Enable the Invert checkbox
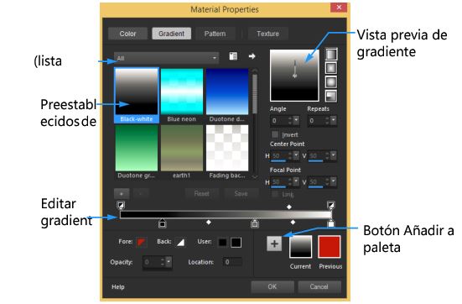 275,134
